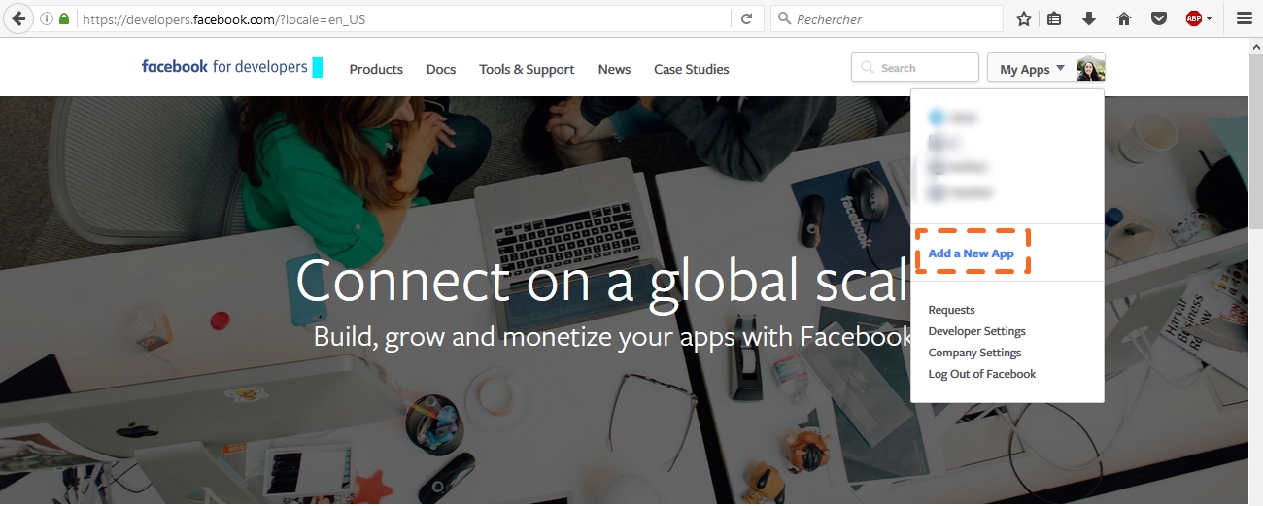Open the Adblock Plus dropdown arrow

pos(1210,18)
